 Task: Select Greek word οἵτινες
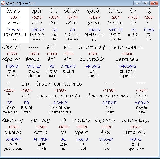[x=40, y=120]
